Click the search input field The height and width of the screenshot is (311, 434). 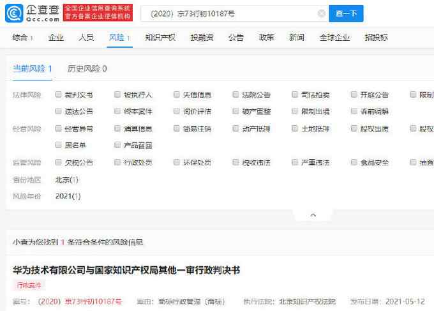(230, 13)
